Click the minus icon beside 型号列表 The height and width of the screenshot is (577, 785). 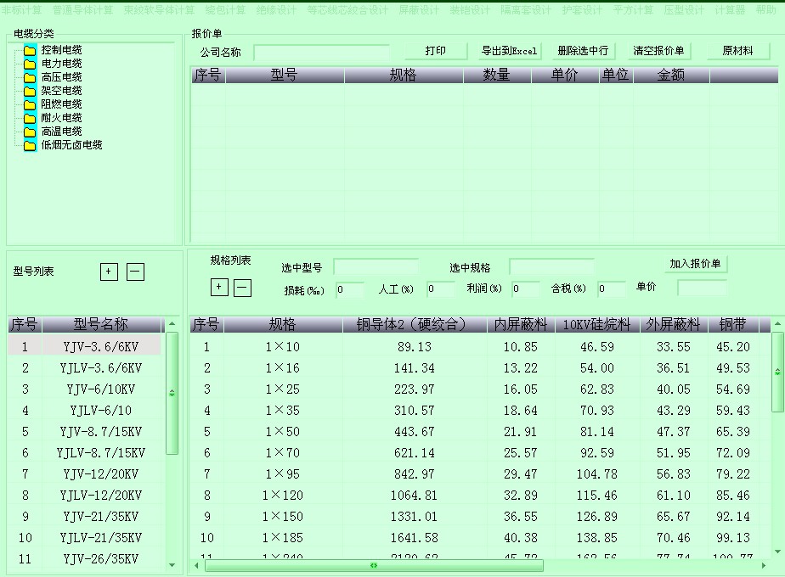[x=135, y=272]
